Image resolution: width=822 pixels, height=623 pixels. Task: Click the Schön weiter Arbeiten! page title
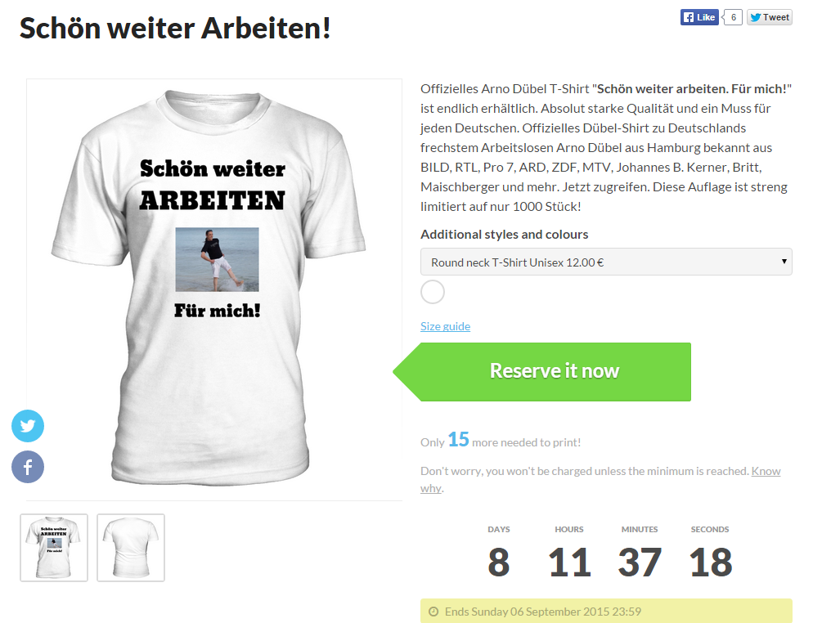point(175,28)
